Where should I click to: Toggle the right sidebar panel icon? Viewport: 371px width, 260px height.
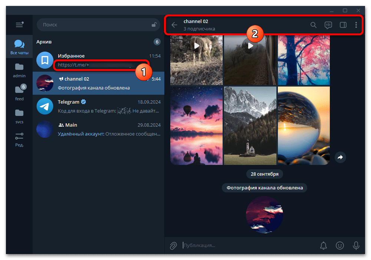[343, 25]
